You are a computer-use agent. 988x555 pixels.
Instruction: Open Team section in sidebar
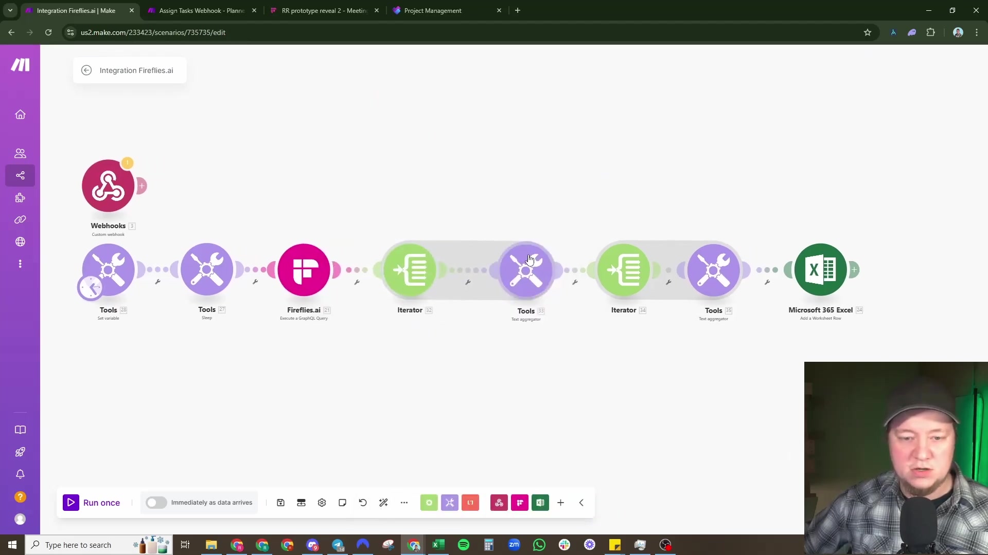20,153
